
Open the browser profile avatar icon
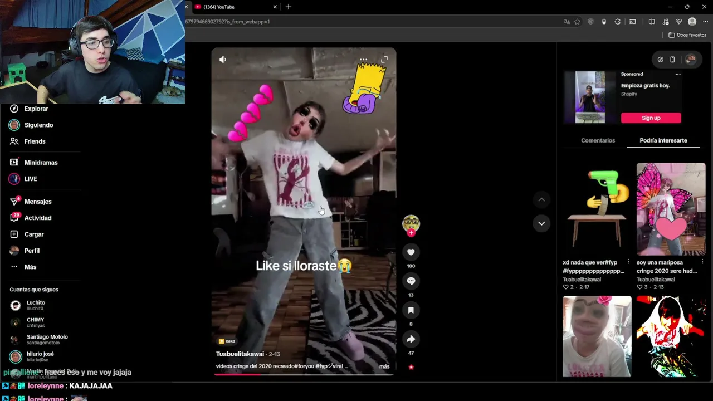[x=692, y=22]
